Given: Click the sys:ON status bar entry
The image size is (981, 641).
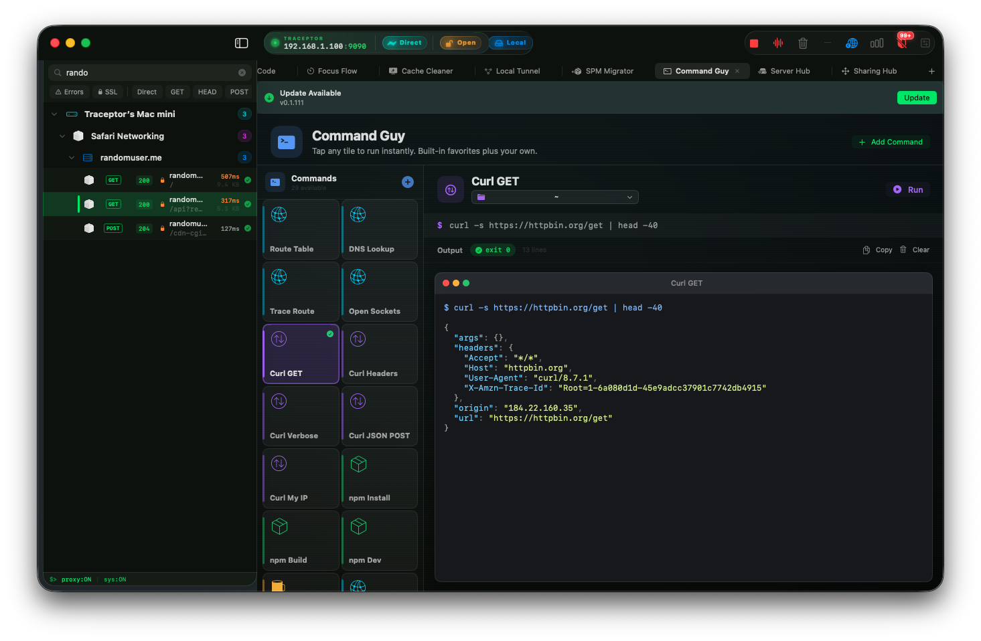Looking at the screenshot, I should 115,579.
